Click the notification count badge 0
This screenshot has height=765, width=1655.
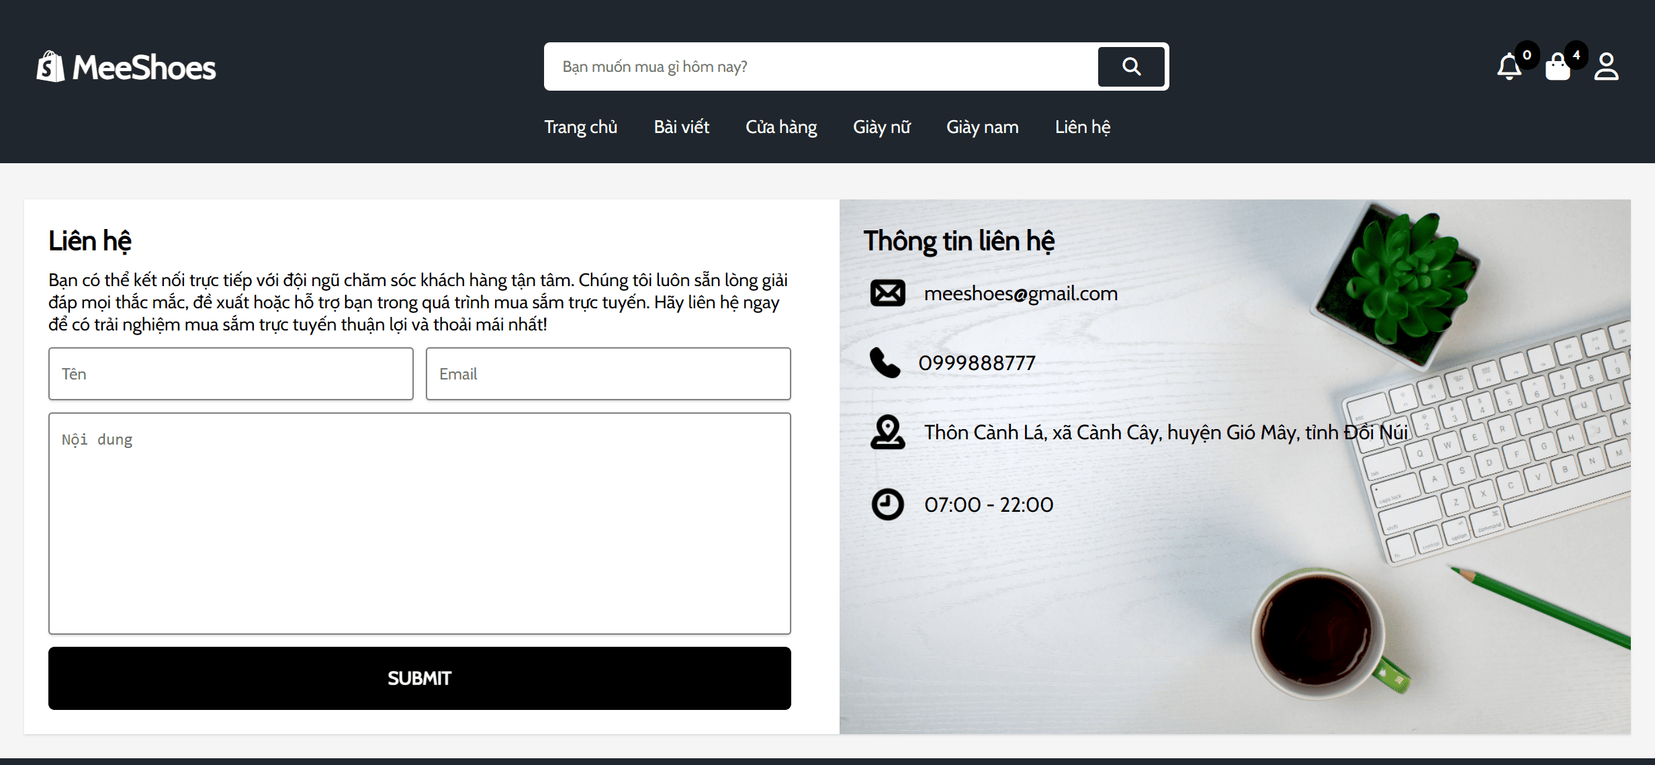pos(1527,55)
